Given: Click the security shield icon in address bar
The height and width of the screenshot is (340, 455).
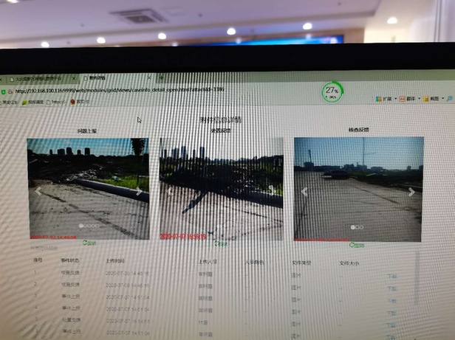Looking at the screenshot, I should (4, 91).
